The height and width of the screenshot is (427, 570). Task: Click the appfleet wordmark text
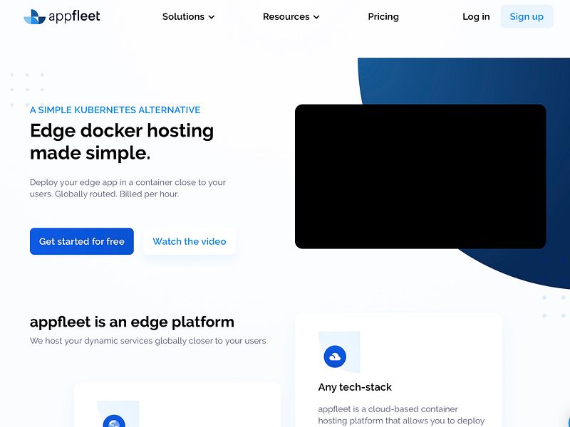point(74,16)
